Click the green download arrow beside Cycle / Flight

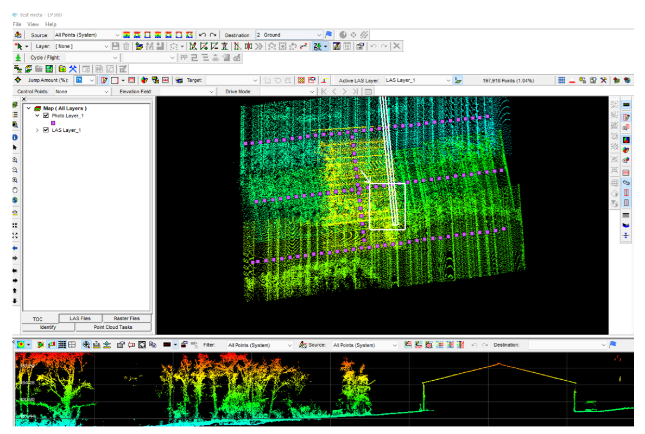[x=18, y=58]
